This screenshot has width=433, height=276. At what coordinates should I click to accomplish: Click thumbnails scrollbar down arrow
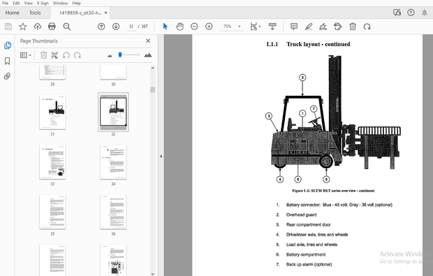(x=153, y=273)
